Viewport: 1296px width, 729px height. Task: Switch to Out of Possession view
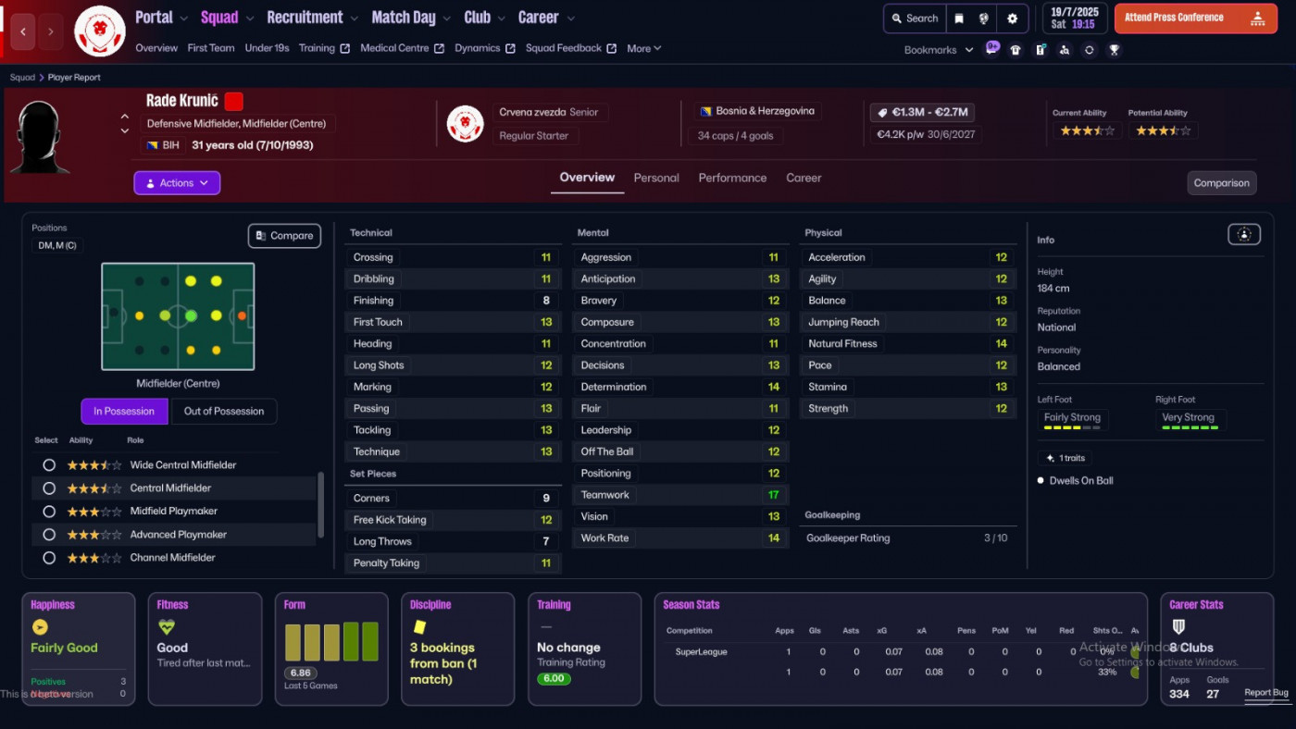click(x=224, y=412)
